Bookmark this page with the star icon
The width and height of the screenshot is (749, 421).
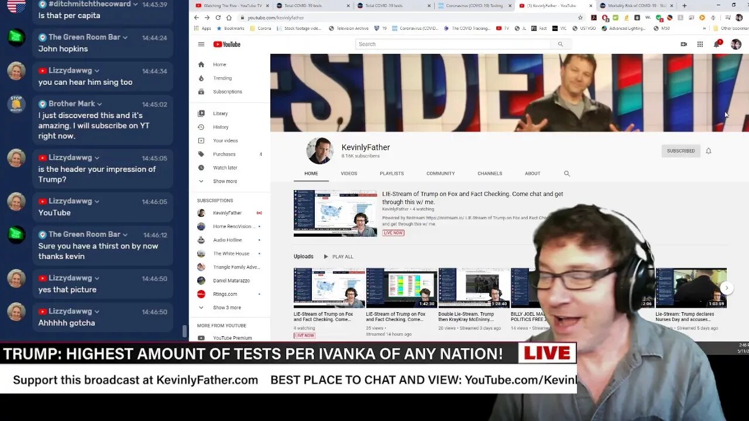(580, 18)
